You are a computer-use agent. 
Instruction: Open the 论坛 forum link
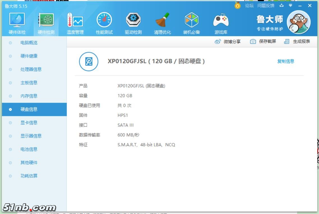pos(249,6)
